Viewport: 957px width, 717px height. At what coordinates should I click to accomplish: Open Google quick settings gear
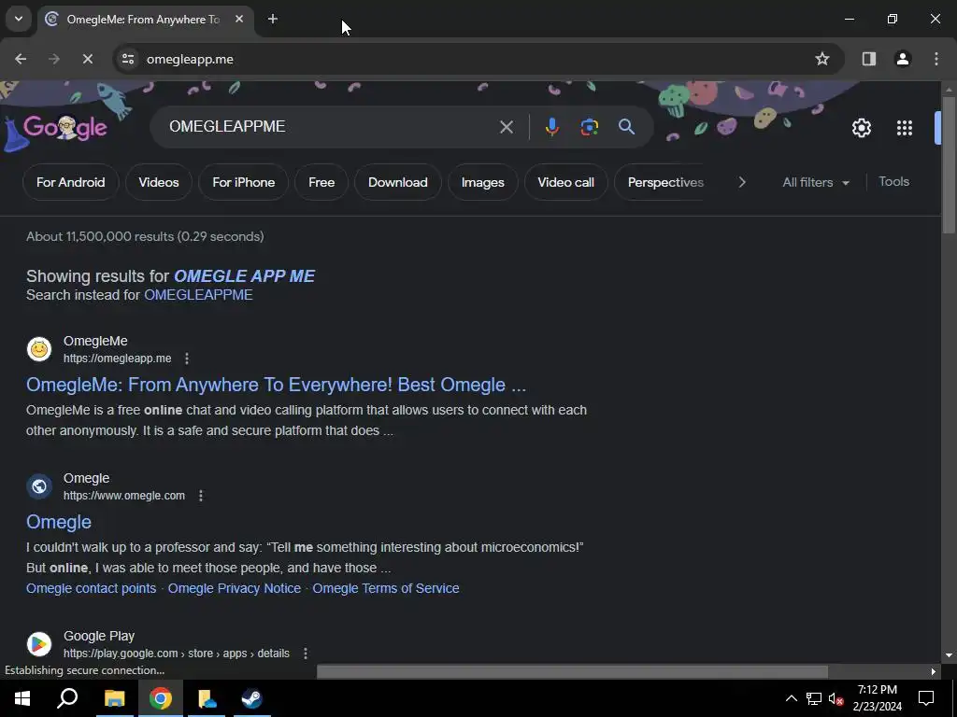(x=861, y=128)
